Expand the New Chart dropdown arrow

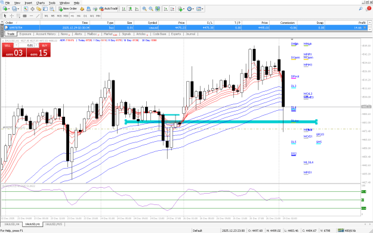pos(9,9)
